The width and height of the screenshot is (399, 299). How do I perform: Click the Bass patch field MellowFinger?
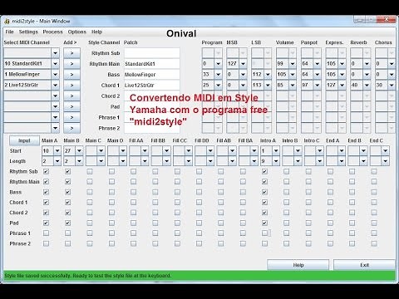point(152,75)
